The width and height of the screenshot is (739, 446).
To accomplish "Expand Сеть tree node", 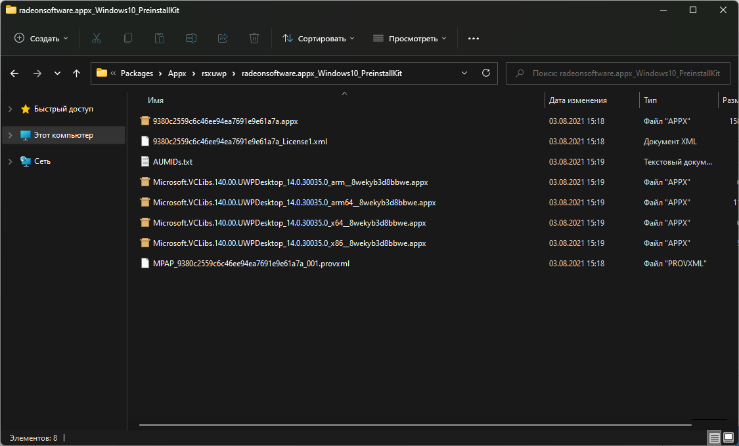I will 11,161.
